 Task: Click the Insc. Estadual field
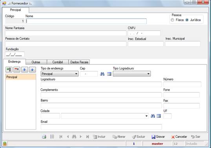(x=146, y=44)
